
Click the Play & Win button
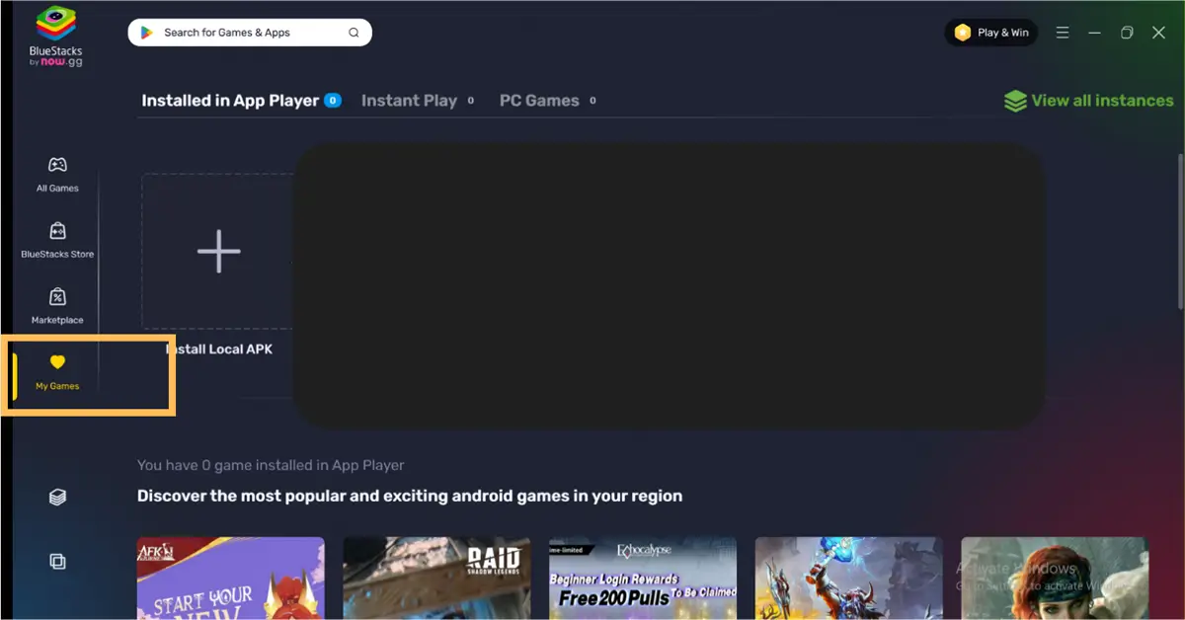pos(990,33)
